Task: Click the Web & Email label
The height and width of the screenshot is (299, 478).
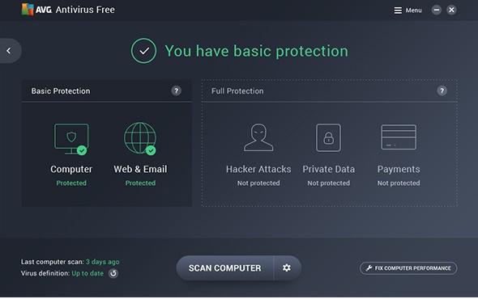Action: point(140,169)
